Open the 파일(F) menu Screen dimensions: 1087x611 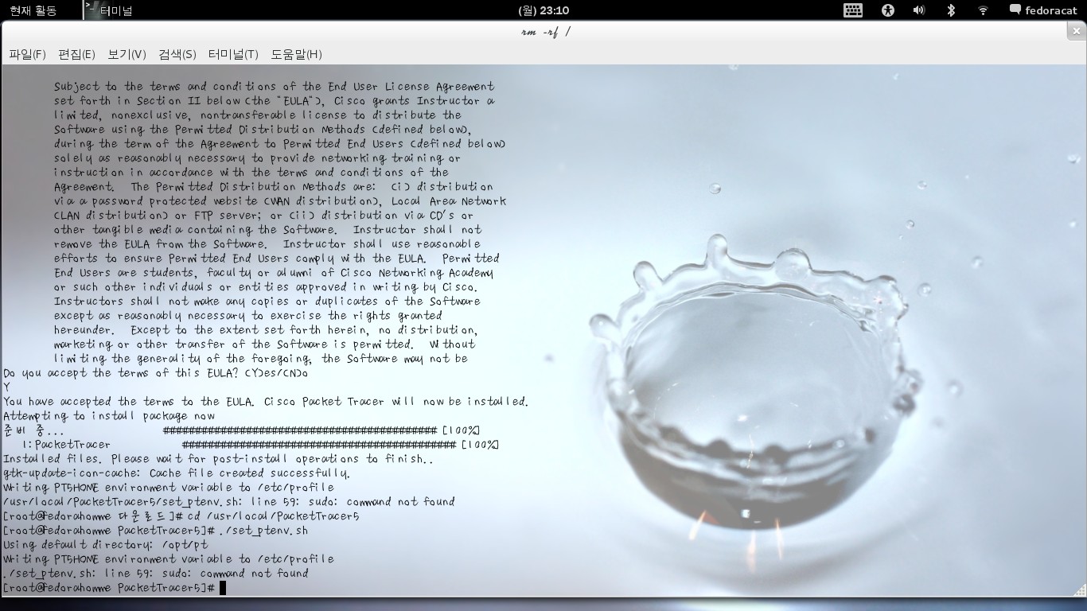[27, 54]
